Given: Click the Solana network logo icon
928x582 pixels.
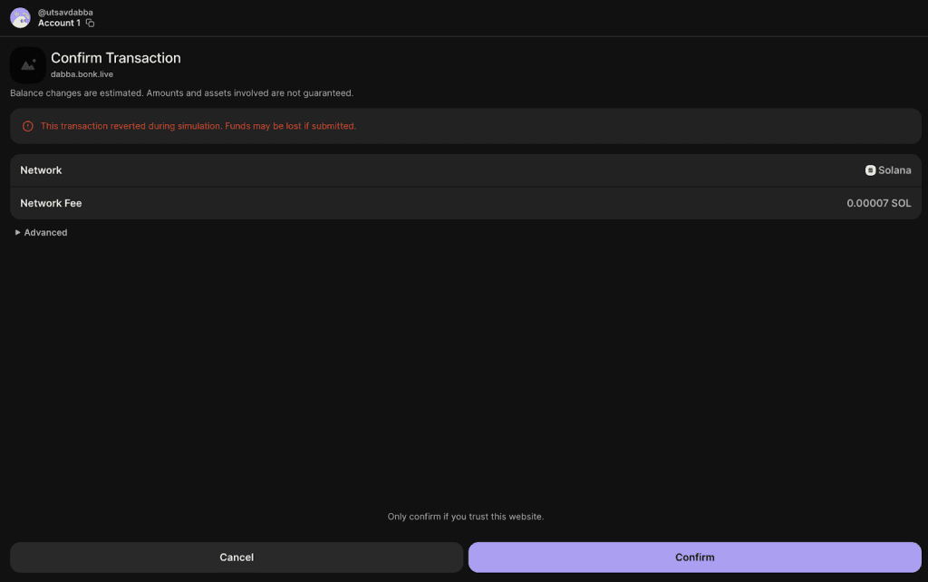Looking at the screenshot, I should [x=870, y=170].
